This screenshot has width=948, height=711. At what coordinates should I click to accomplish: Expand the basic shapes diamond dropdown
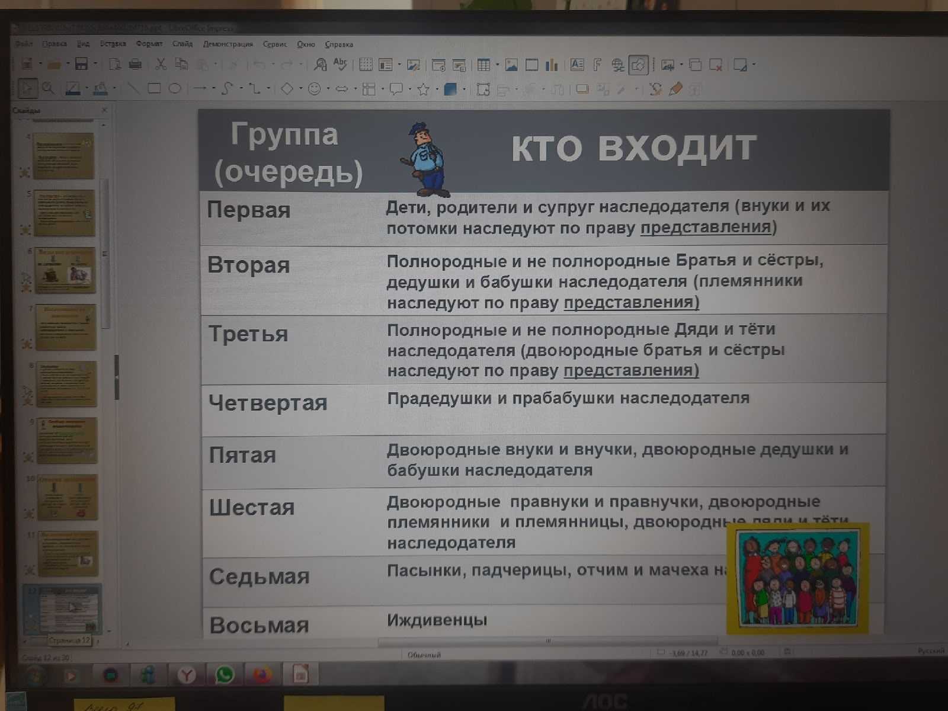click(300, 89)
